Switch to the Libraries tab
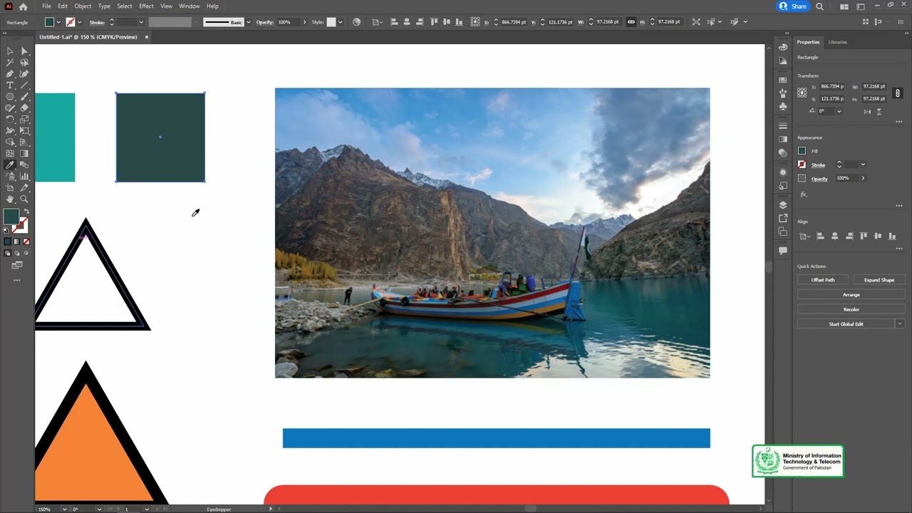The height and width of the screenshot is (513, 912). [x=838, y=42]
